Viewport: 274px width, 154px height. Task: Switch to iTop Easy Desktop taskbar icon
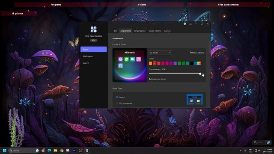click(87, 151)
